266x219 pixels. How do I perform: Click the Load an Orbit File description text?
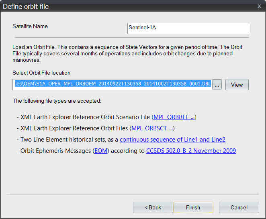coord(127,53)
